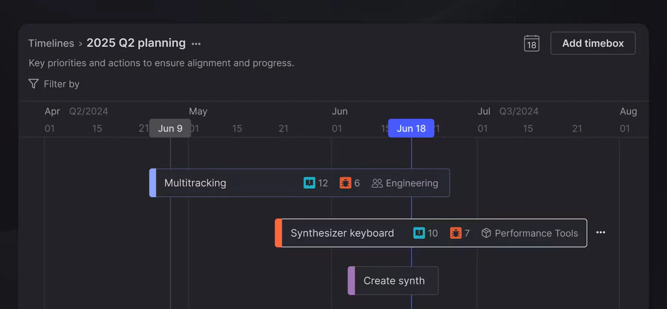The height and width of the screenshot is (309, 667).
Task: Open the calendar date icon showing 18
Action: coord(531,43)
